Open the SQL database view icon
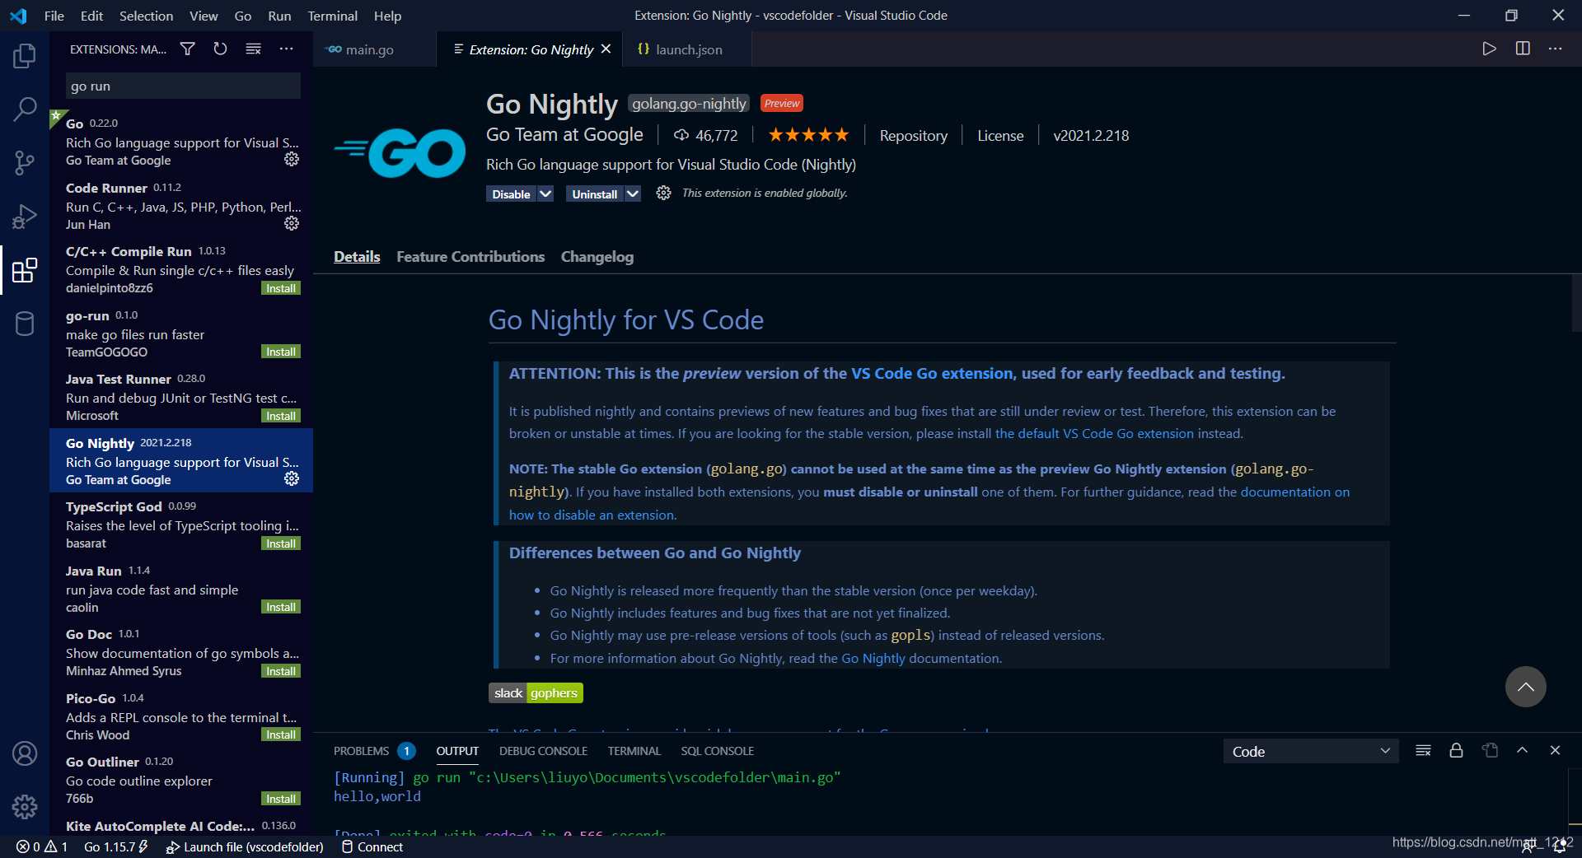The width and height of the screenshot is (1582, 858). coord(25,324)
